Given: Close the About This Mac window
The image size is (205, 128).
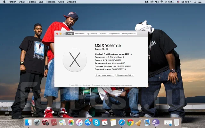Looking at the screenshot, I should click(x=57, y=34).
